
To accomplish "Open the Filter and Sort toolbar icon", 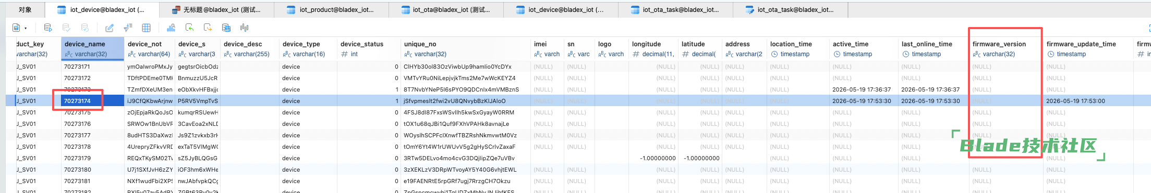I will click(128, 28).
